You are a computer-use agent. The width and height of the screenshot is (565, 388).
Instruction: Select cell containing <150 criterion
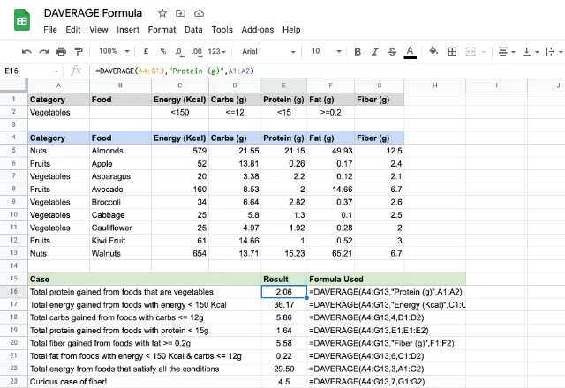[x=180, y=112]
